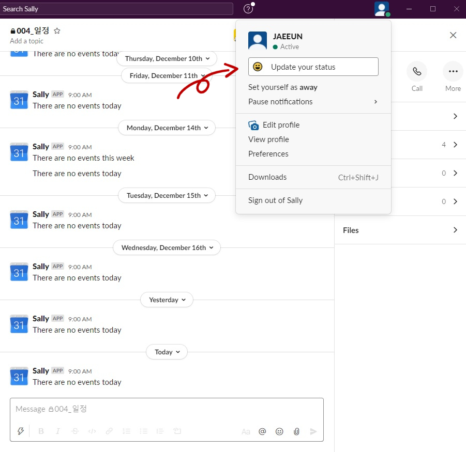Click Update your status field
This screenshot has width=466, height=452.
313,67
